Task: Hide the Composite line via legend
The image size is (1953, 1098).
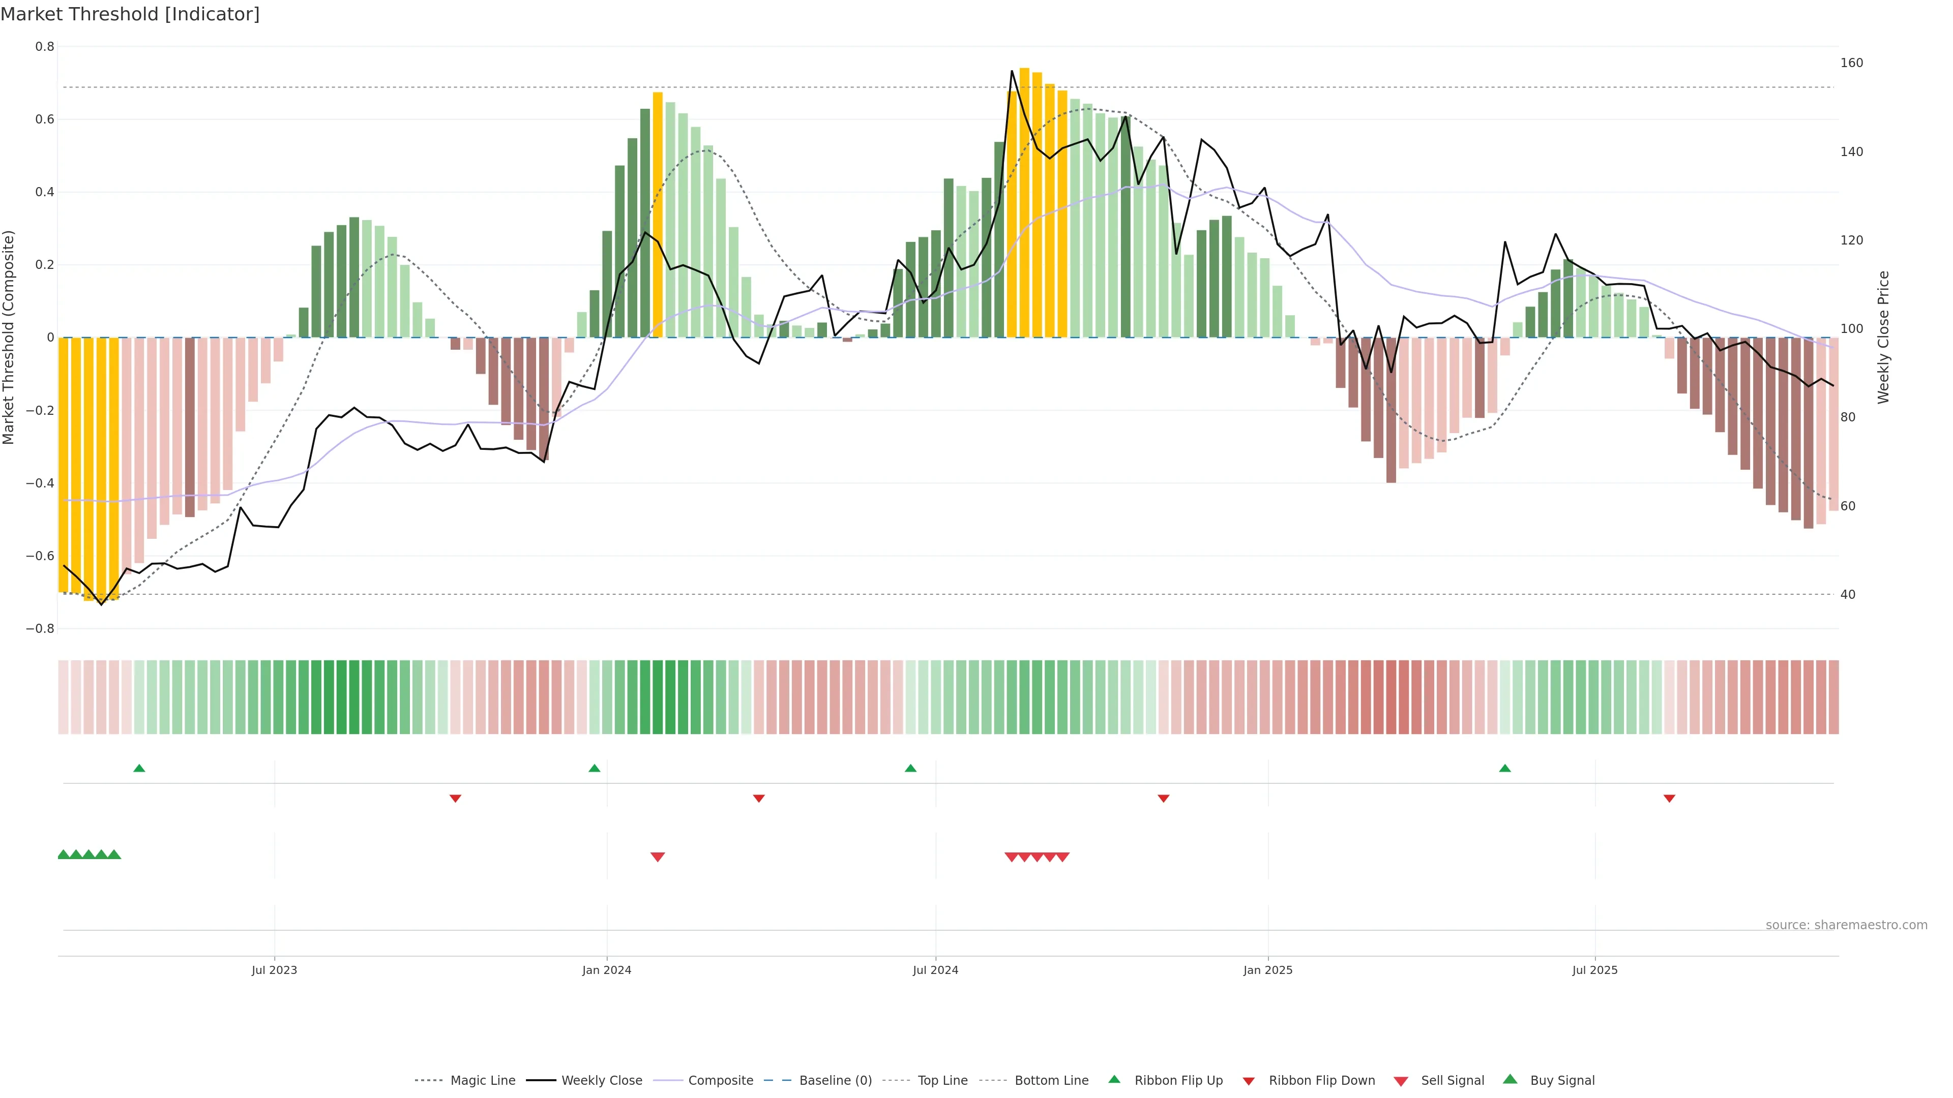Action: coord(720,1081)
